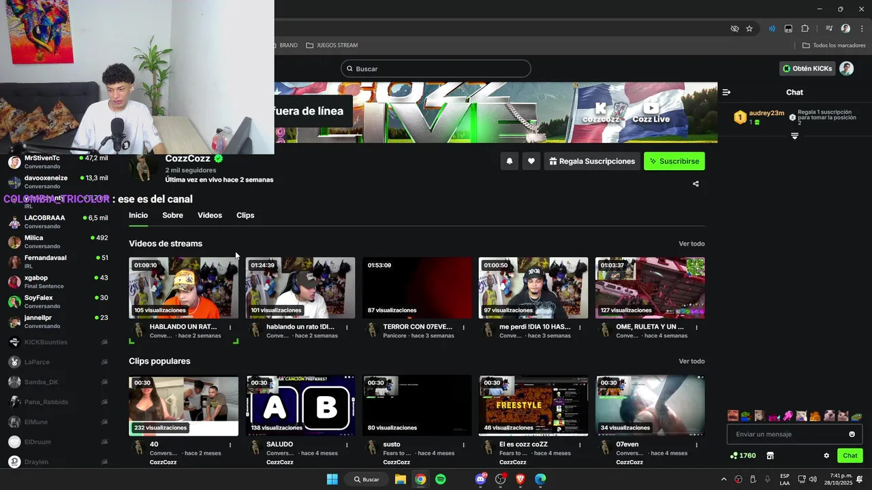Open the chat settings gear
Screen dimensions: 872x490
(826, 456)
